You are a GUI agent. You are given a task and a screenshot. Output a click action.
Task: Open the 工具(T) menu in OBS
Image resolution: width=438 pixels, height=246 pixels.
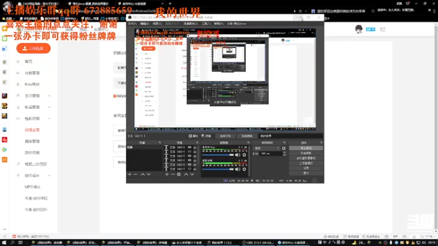[206, 24]
